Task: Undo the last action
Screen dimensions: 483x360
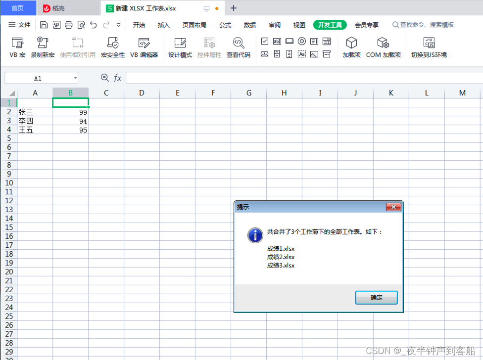Action: click(x=94, y=25)
